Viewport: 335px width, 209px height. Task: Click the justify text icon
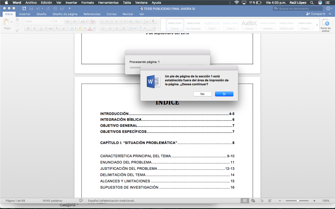tap(123, 28)
